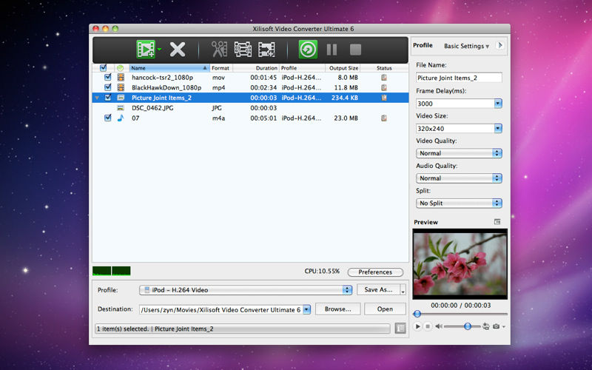Image resolution: width=592 pixels, height=370 pixels.
Task: Open the Split No Split dropdown
Action: pos(459,203)
